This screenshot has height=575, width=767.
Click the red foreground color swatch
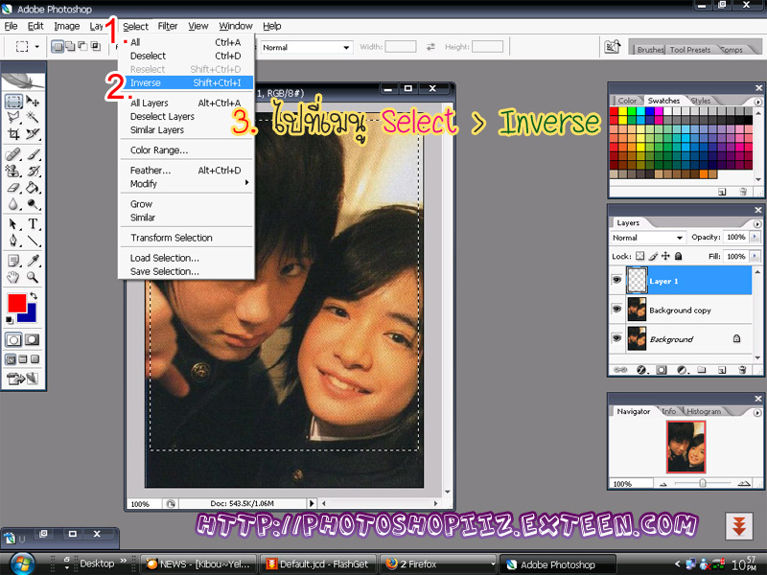coord(16,303)
